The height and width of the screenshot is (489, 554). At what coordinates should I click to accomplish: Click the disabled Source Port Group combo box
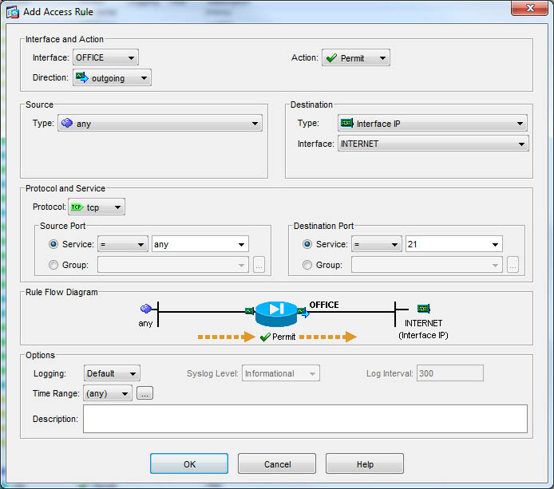point(173,265)
